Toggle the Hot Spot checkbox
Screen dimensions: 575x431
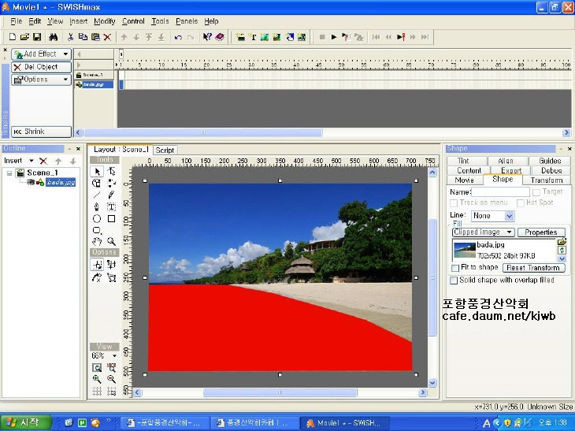tap(521, 202)
